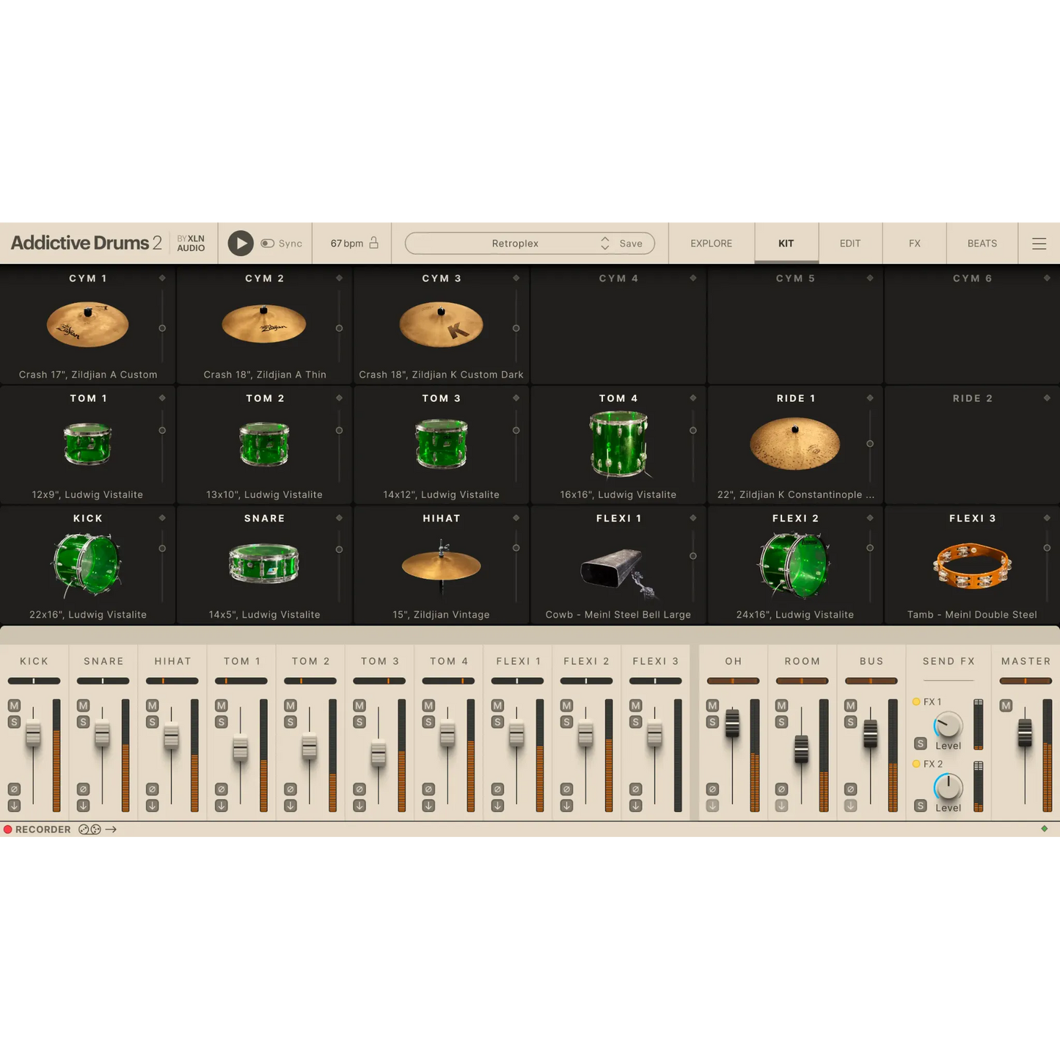Click the diamond menu icon on the Flexi 3 pad

pos(1047,517)
